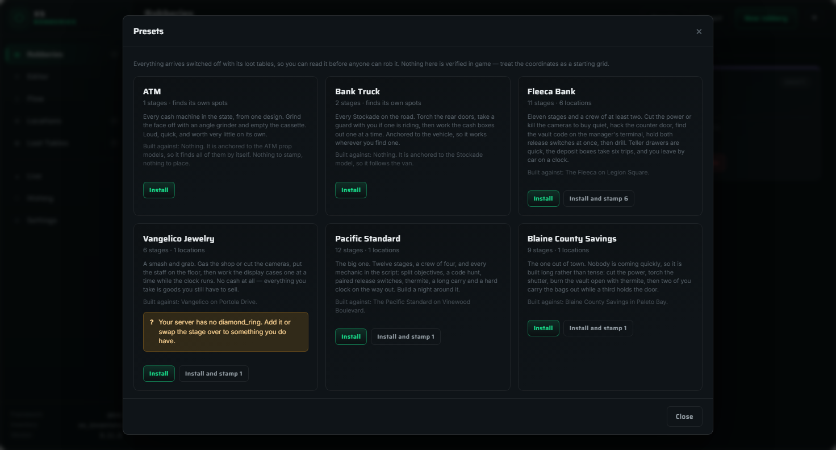
Task: Install the Vangelico Jewelry preset
Action: tap(159, 373)
